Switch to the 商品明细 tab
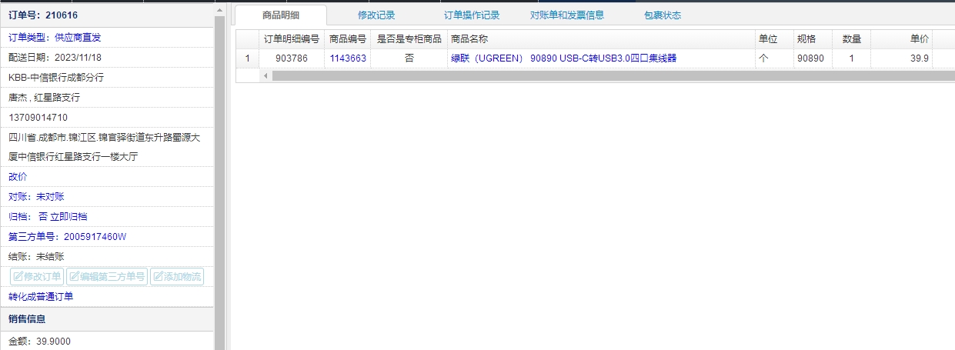This screenshot has height=350, width=955. coord(281,15)
